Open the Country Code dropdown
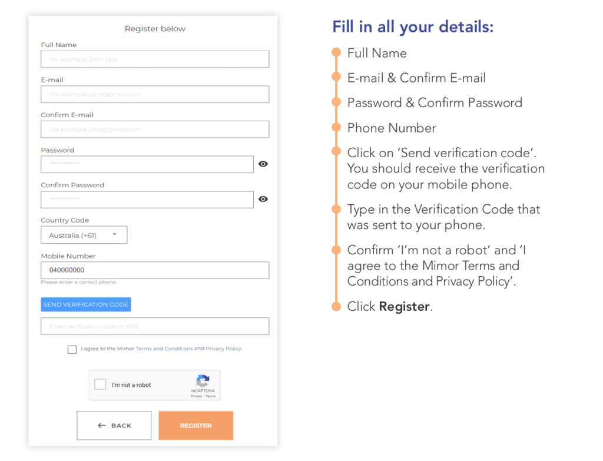Image resolution: width=603 pixels, height=461 pixels. point(84,235)
